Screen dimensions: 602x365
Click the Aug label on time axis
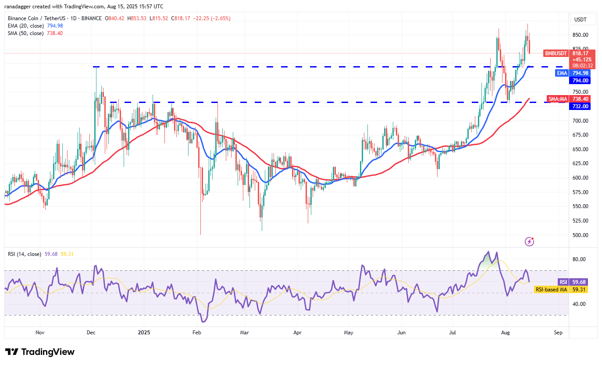pos(506,333)
